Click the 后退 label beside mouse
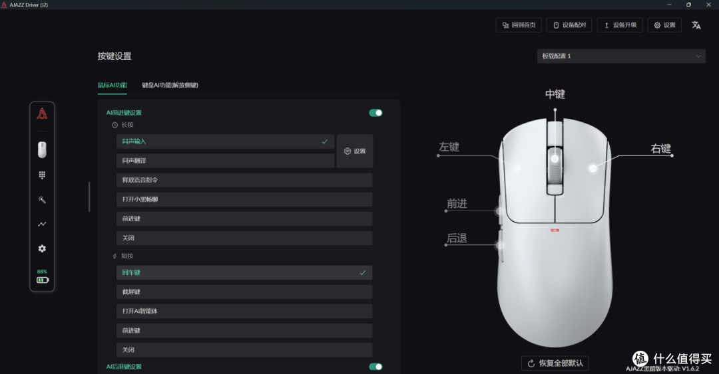Screen dimensions: 719x374 coord(457,238)
